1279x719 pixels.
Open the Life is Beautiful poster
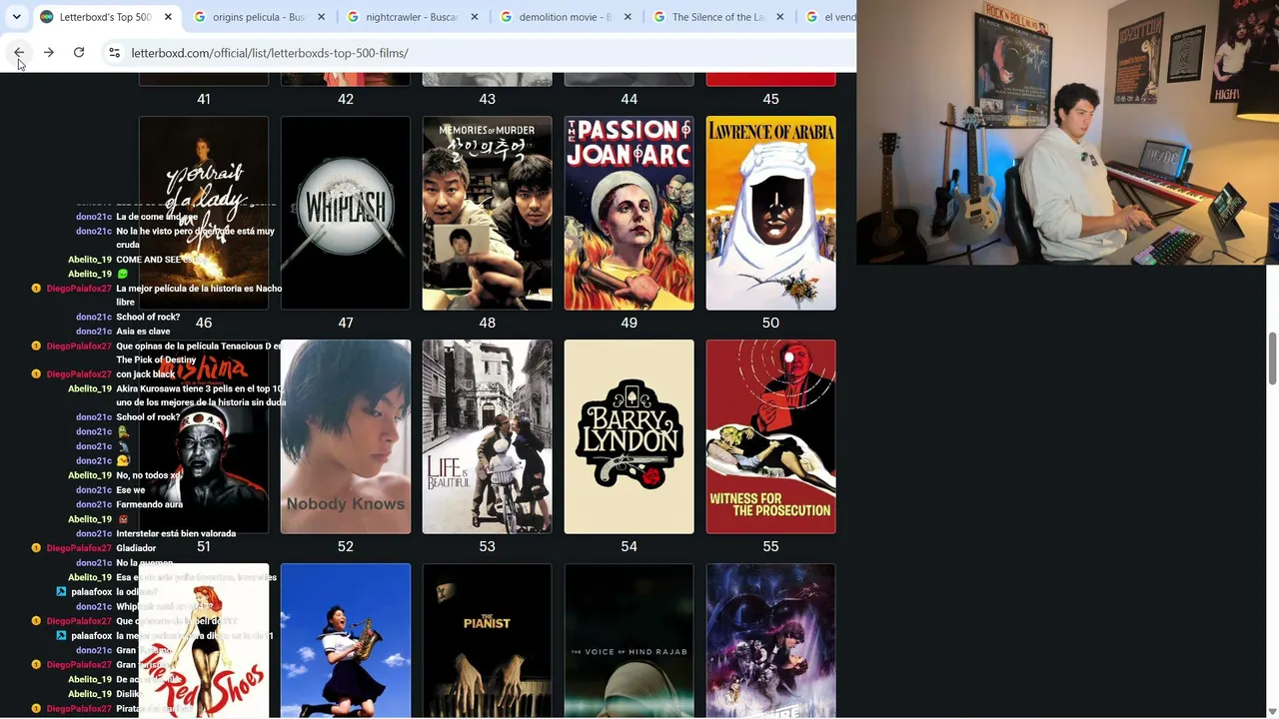point(488,436)
